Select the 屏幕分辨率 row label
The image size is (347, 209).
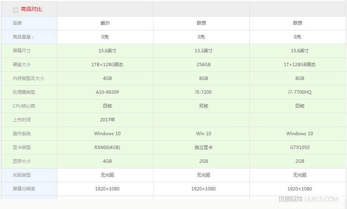24,189
